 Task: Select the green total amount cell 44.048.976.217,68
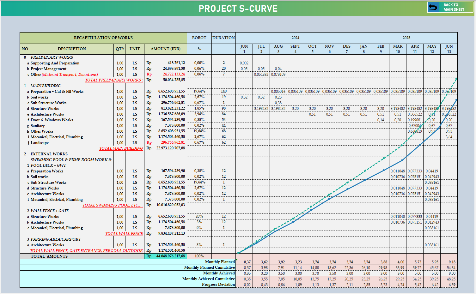[166, 256]
